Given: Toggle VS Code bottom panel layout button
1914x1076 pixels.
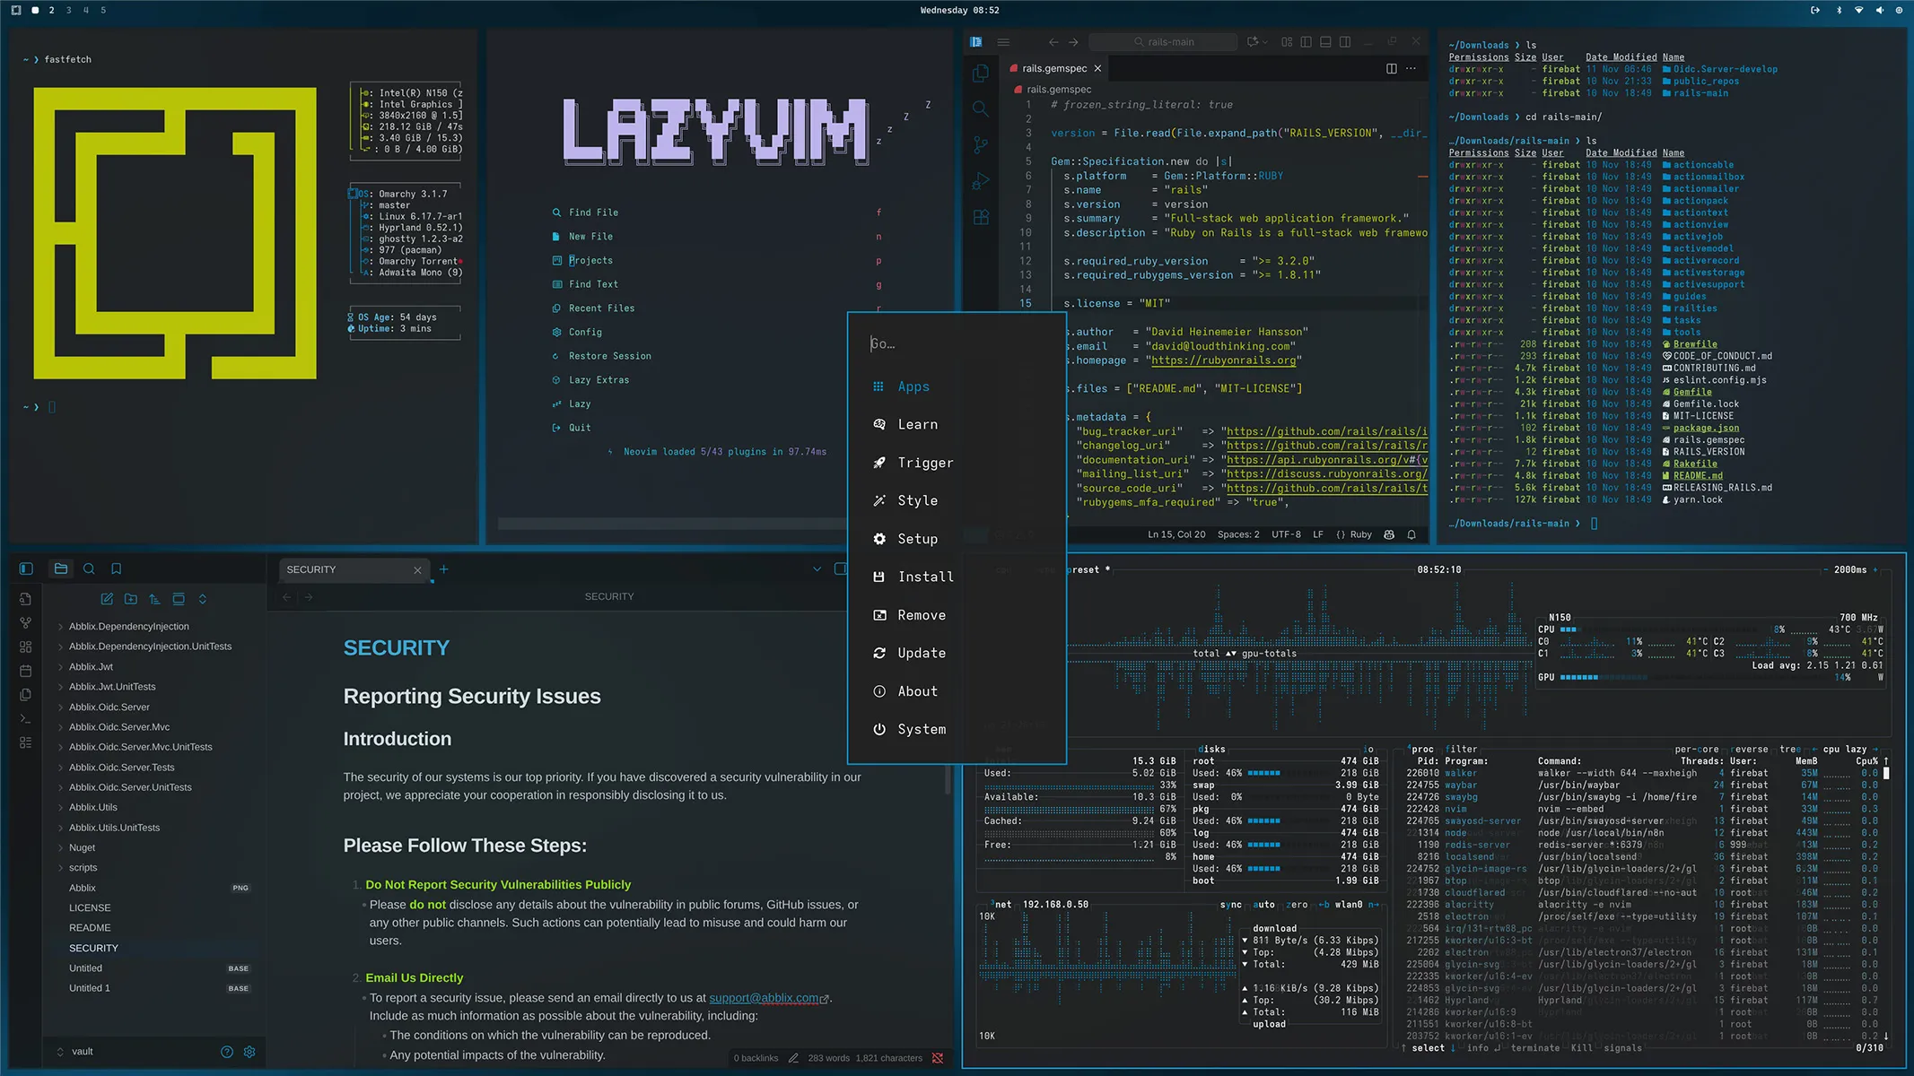Looking at the screenshot, I should tap(1325, 42).
